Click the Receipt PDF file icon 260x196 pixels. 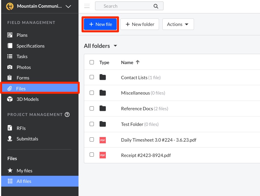point(103,155)
